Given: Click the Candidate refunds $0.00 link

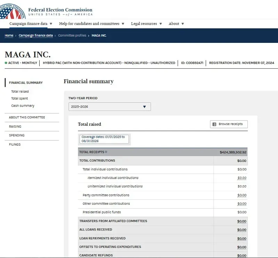Looking at the screenshot, I should [x=242, y=256].
